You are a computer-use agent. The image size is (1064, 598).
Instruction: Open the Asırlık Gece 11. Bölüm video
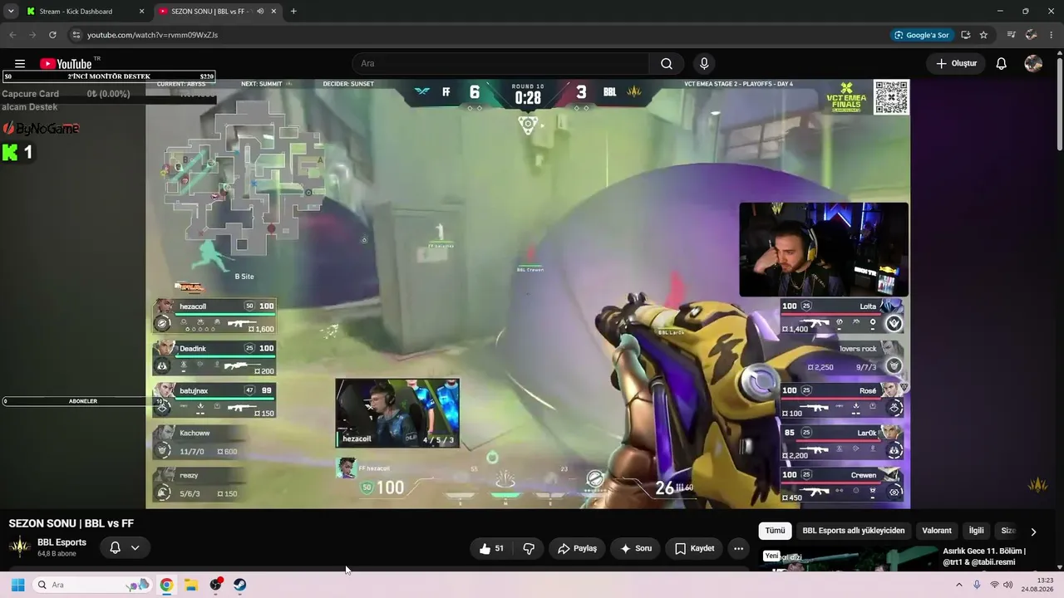click(x=984, y=556)
